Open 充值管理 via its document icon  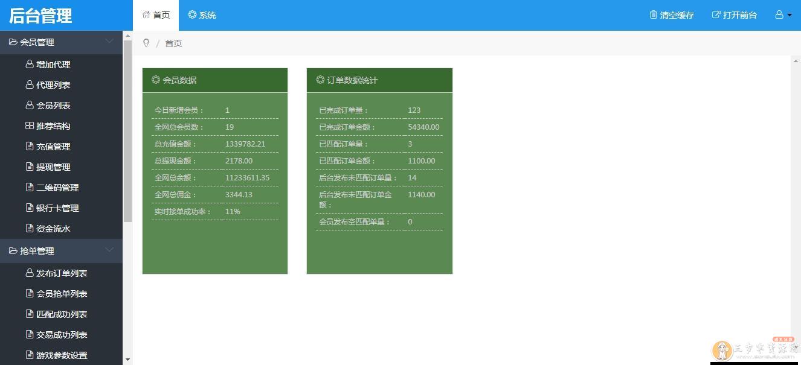[31, 146]
